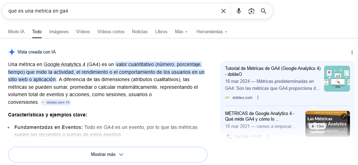Open three-dot menu next to dobleo.com source

(x=258, y=98)
